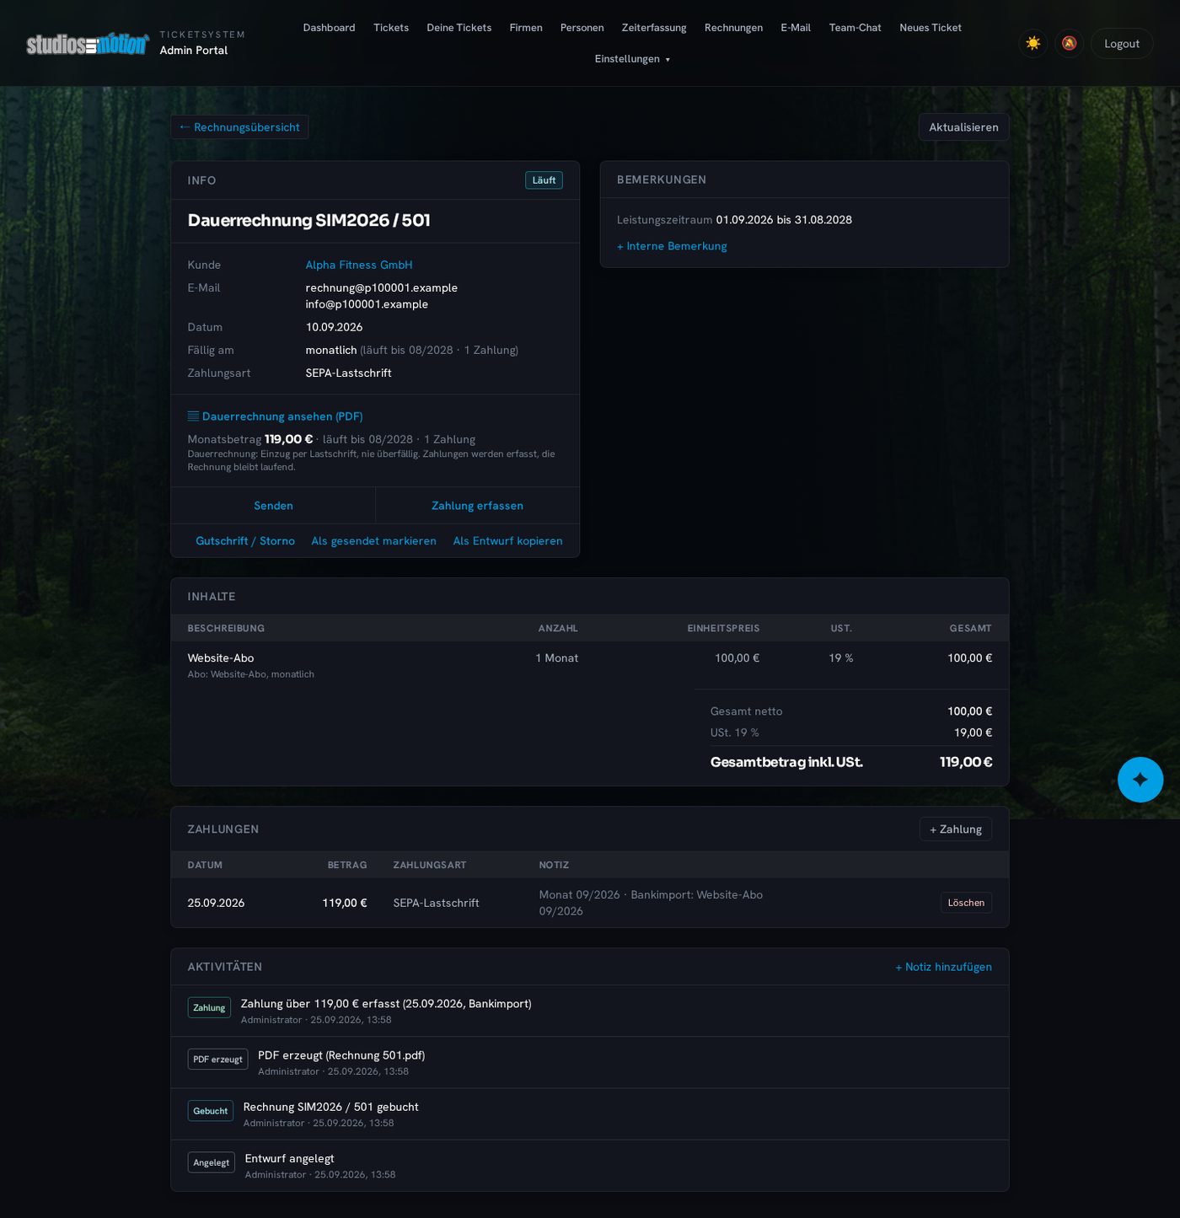
Task: Choose Als gesendet markieren
Action: click(374, 541)
